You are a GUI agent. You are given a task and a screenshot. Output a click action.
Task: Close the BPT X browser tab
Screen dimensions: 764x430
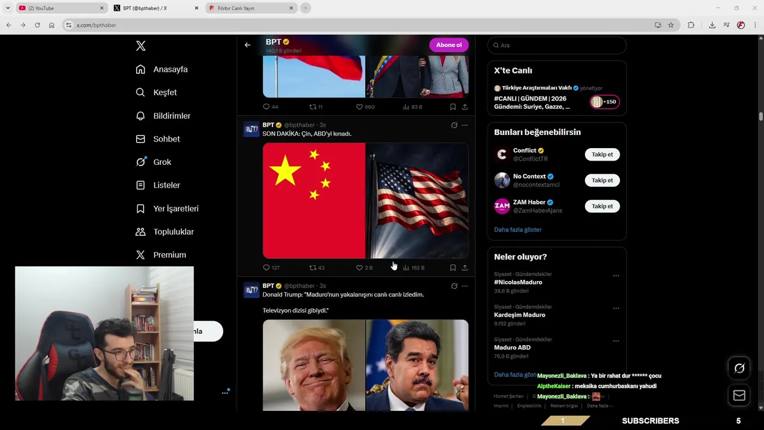196,8
